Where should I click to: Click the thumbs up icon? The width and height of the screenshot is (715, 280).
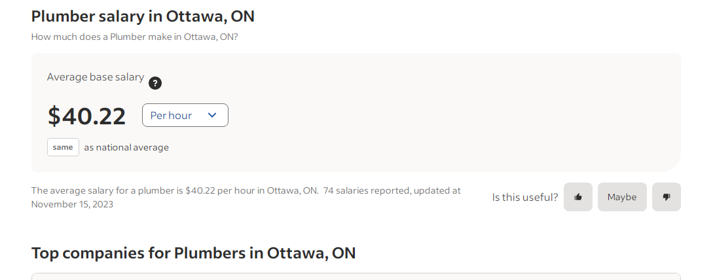pos(578,197)
